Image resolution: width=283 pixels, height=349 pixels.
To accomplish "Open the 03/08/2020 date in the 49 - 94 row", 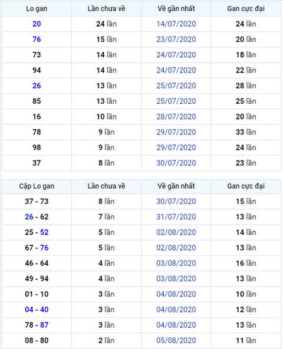I will (x=176, y=278).
